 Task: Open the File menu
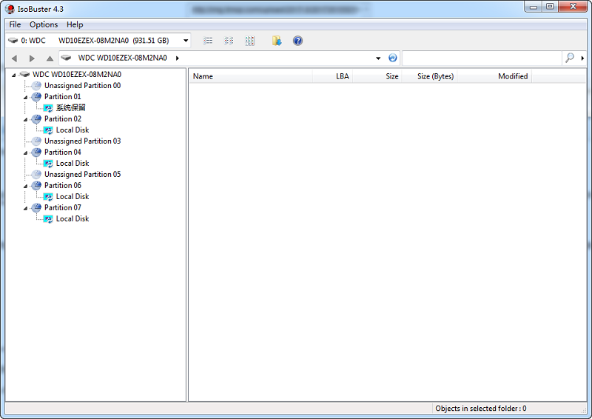point(15,24)
